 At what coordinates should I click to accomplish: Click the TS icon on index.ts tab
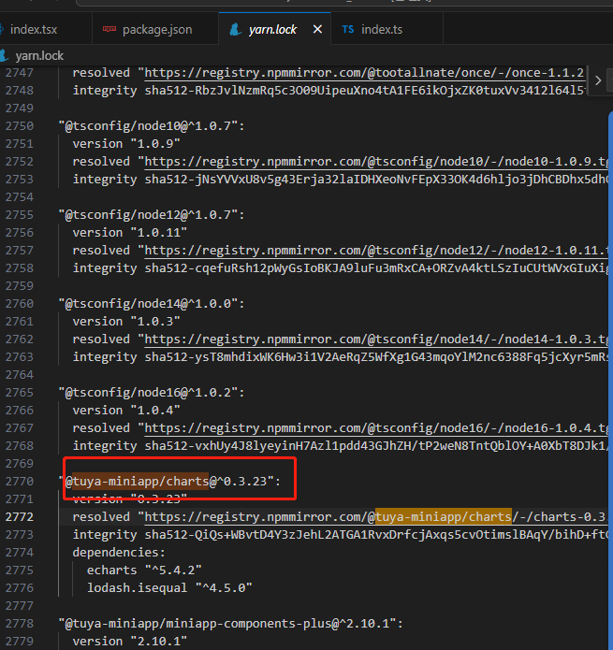[x=348, y=29]
